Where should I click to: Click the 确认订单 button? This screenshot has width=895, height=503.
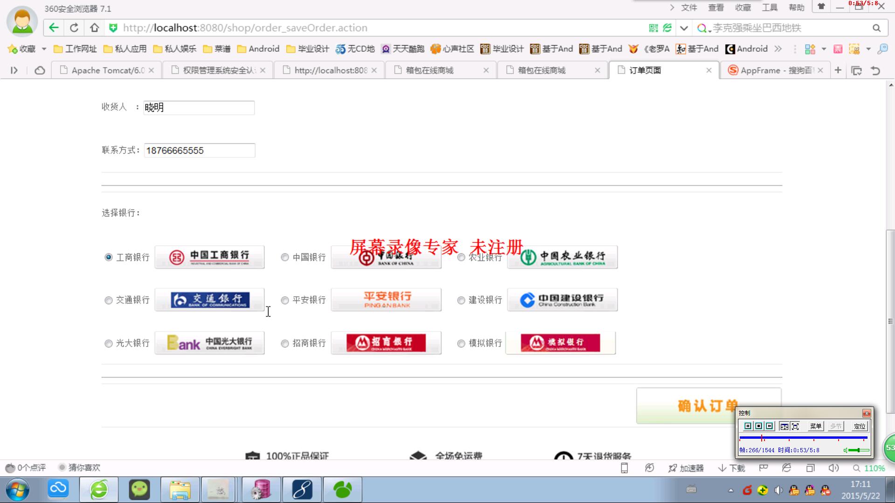click(x=708, y=406)
